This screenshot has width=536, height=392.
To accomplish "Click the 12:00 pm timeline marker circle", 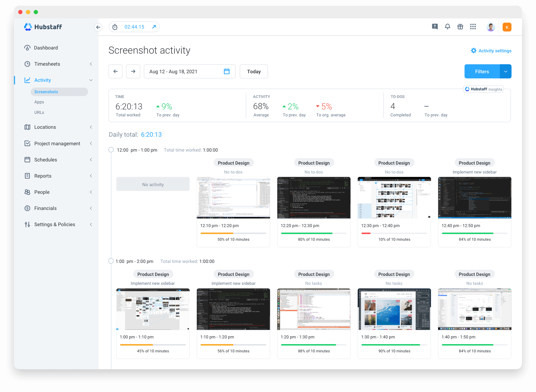I will pos(111,150).
